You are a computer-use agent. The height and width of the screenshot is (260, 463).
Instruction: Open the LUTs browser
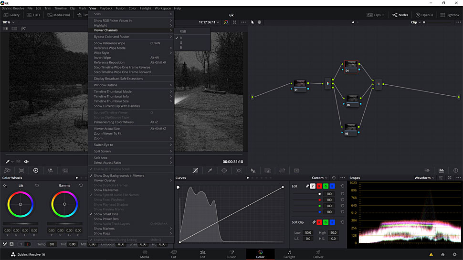point(33,15)
